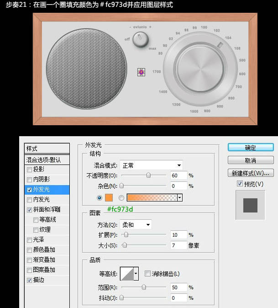The width and height of the screenshot is (278, 308).
Task: Select the 渐变叠加 style list entry
Action: coord(47,260)
